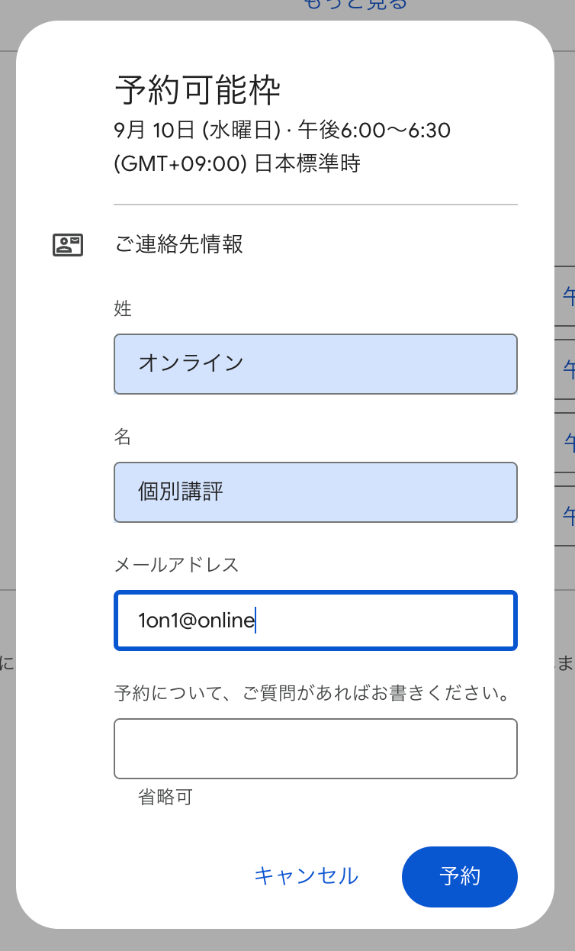
Task: Click the 名 label above second field
Action: pos(123,437)
